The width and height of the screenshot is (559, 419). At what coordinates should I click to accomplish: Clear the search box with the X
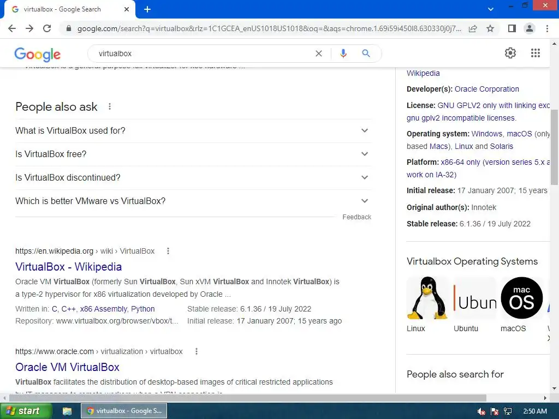(319, 53)
